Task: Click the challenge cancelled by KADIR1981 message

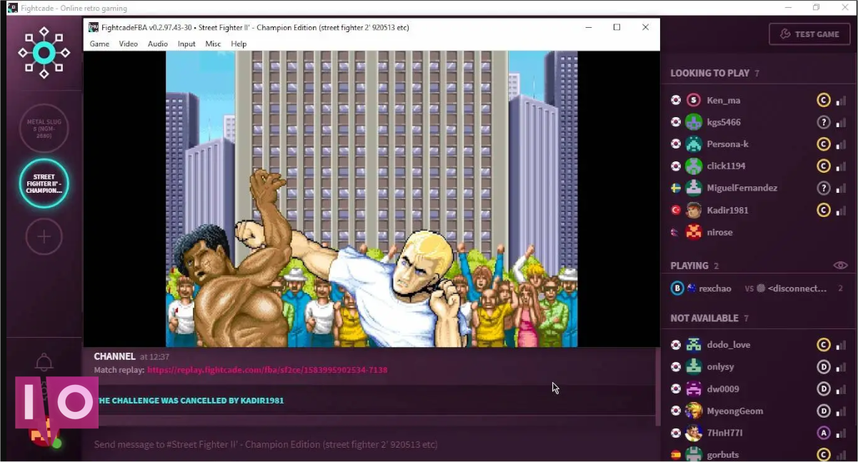Action: [190, 401]
